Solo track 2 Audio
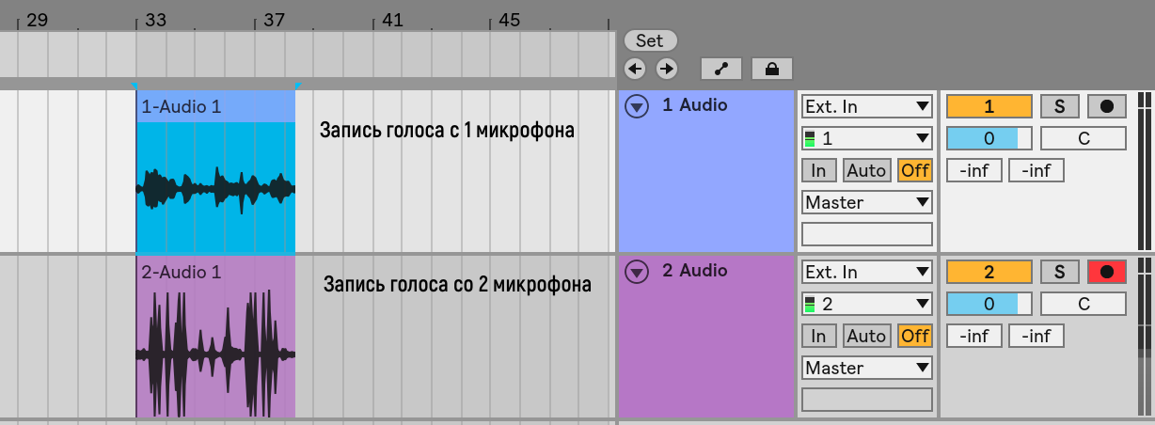Viewport: 1155px width, 425px height. [x=1059, y=272]
